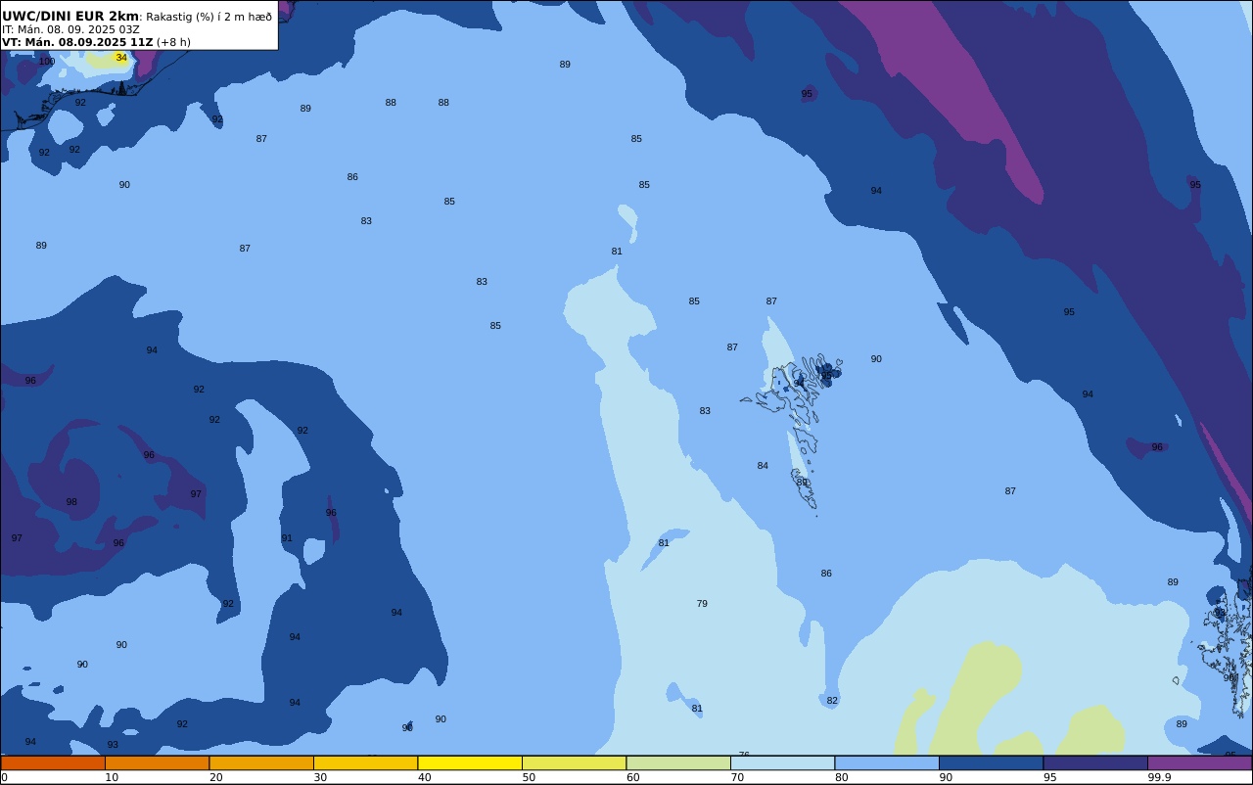Screen dimensions: 1253x785
Task: Click the '40' tick label on the color scale
Action: [x=424, y=777]
